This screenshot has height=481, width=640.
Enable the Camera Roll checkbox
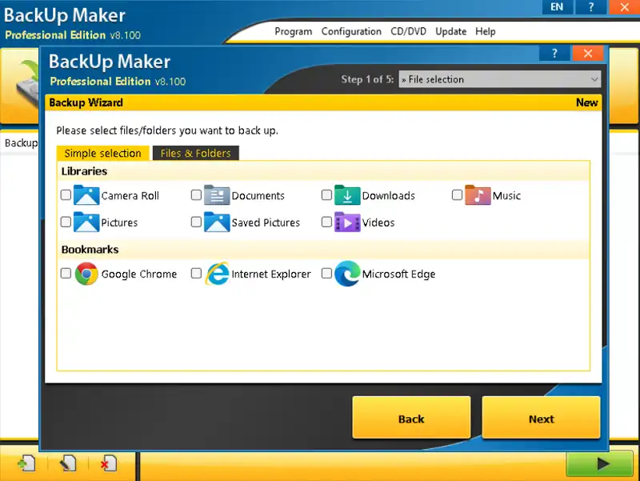click(x=66, y=195)
